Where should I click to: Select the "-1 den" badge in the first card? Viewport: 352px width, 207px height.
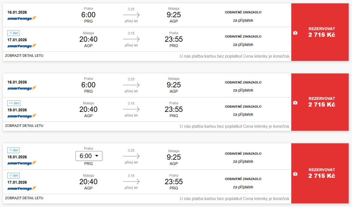14,33
